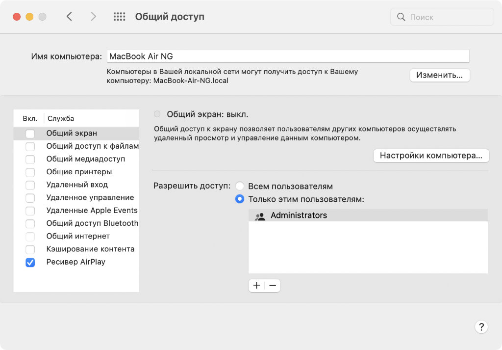
Task: Click the plus button to add user
Action: tap(256, 286)
